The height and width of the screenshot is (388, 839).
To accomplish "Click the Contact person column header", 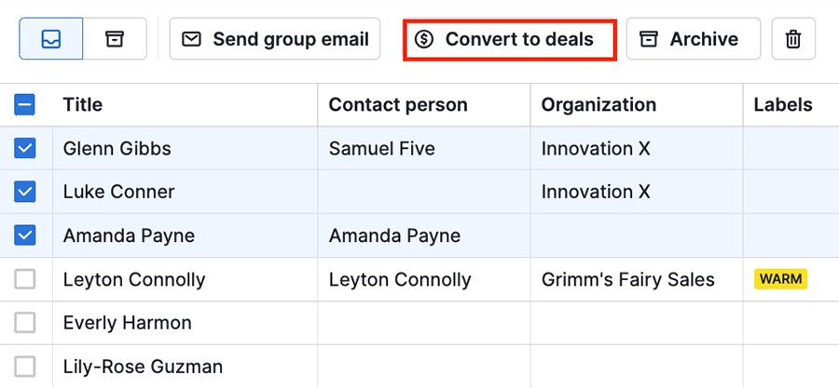I will coord(398,105).
